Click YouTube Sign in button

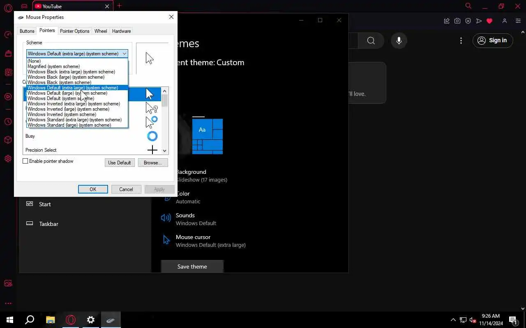(x=493, y=40)
